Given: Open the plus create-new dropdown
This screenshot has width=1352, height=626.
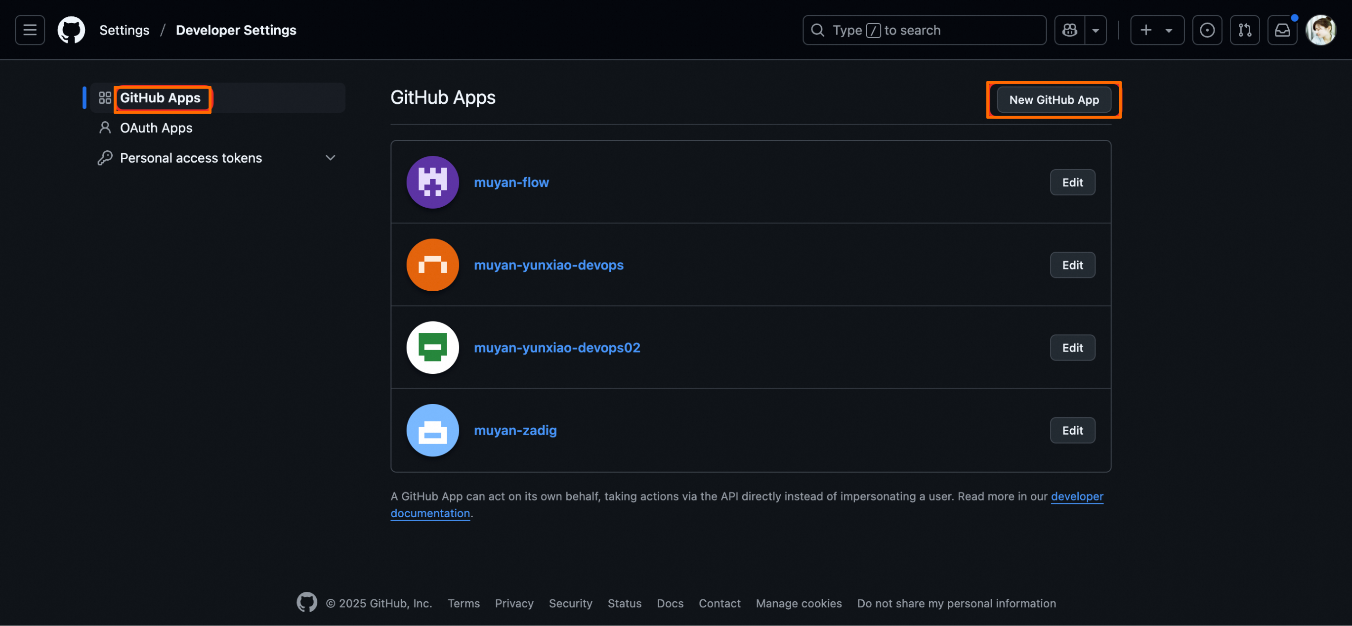Looking at the screenshot, I should [1156, 30].
